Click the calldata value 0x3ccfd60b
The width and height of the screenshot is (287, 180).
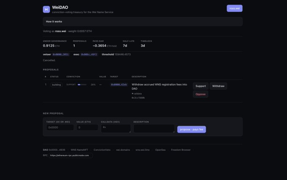(138, 98)
